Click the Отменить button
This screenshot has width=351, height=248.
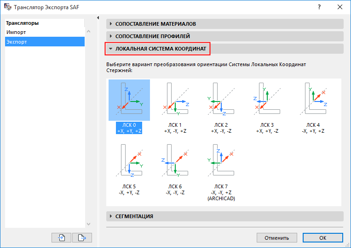coord(276,238)
